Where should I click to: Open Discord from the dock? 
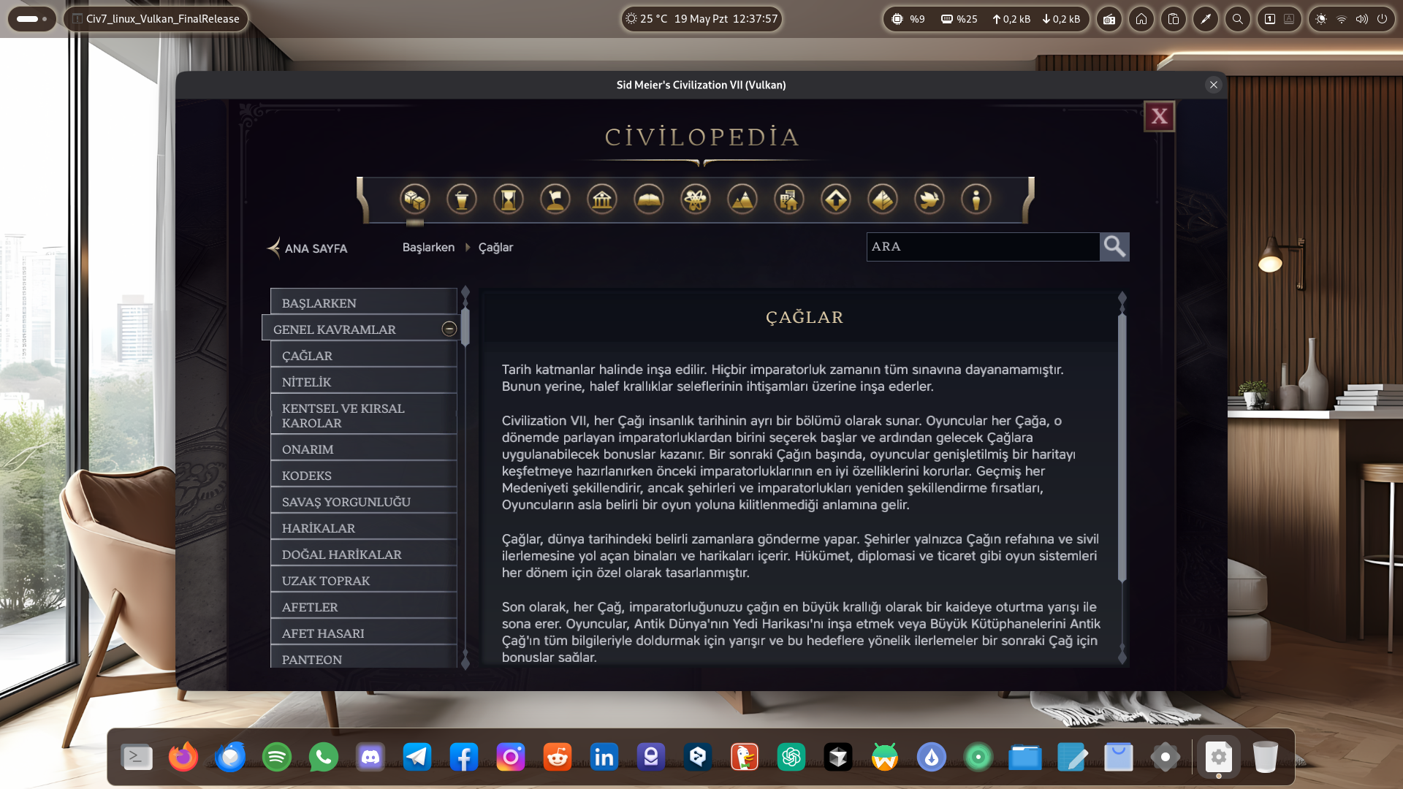pos(370,758)
